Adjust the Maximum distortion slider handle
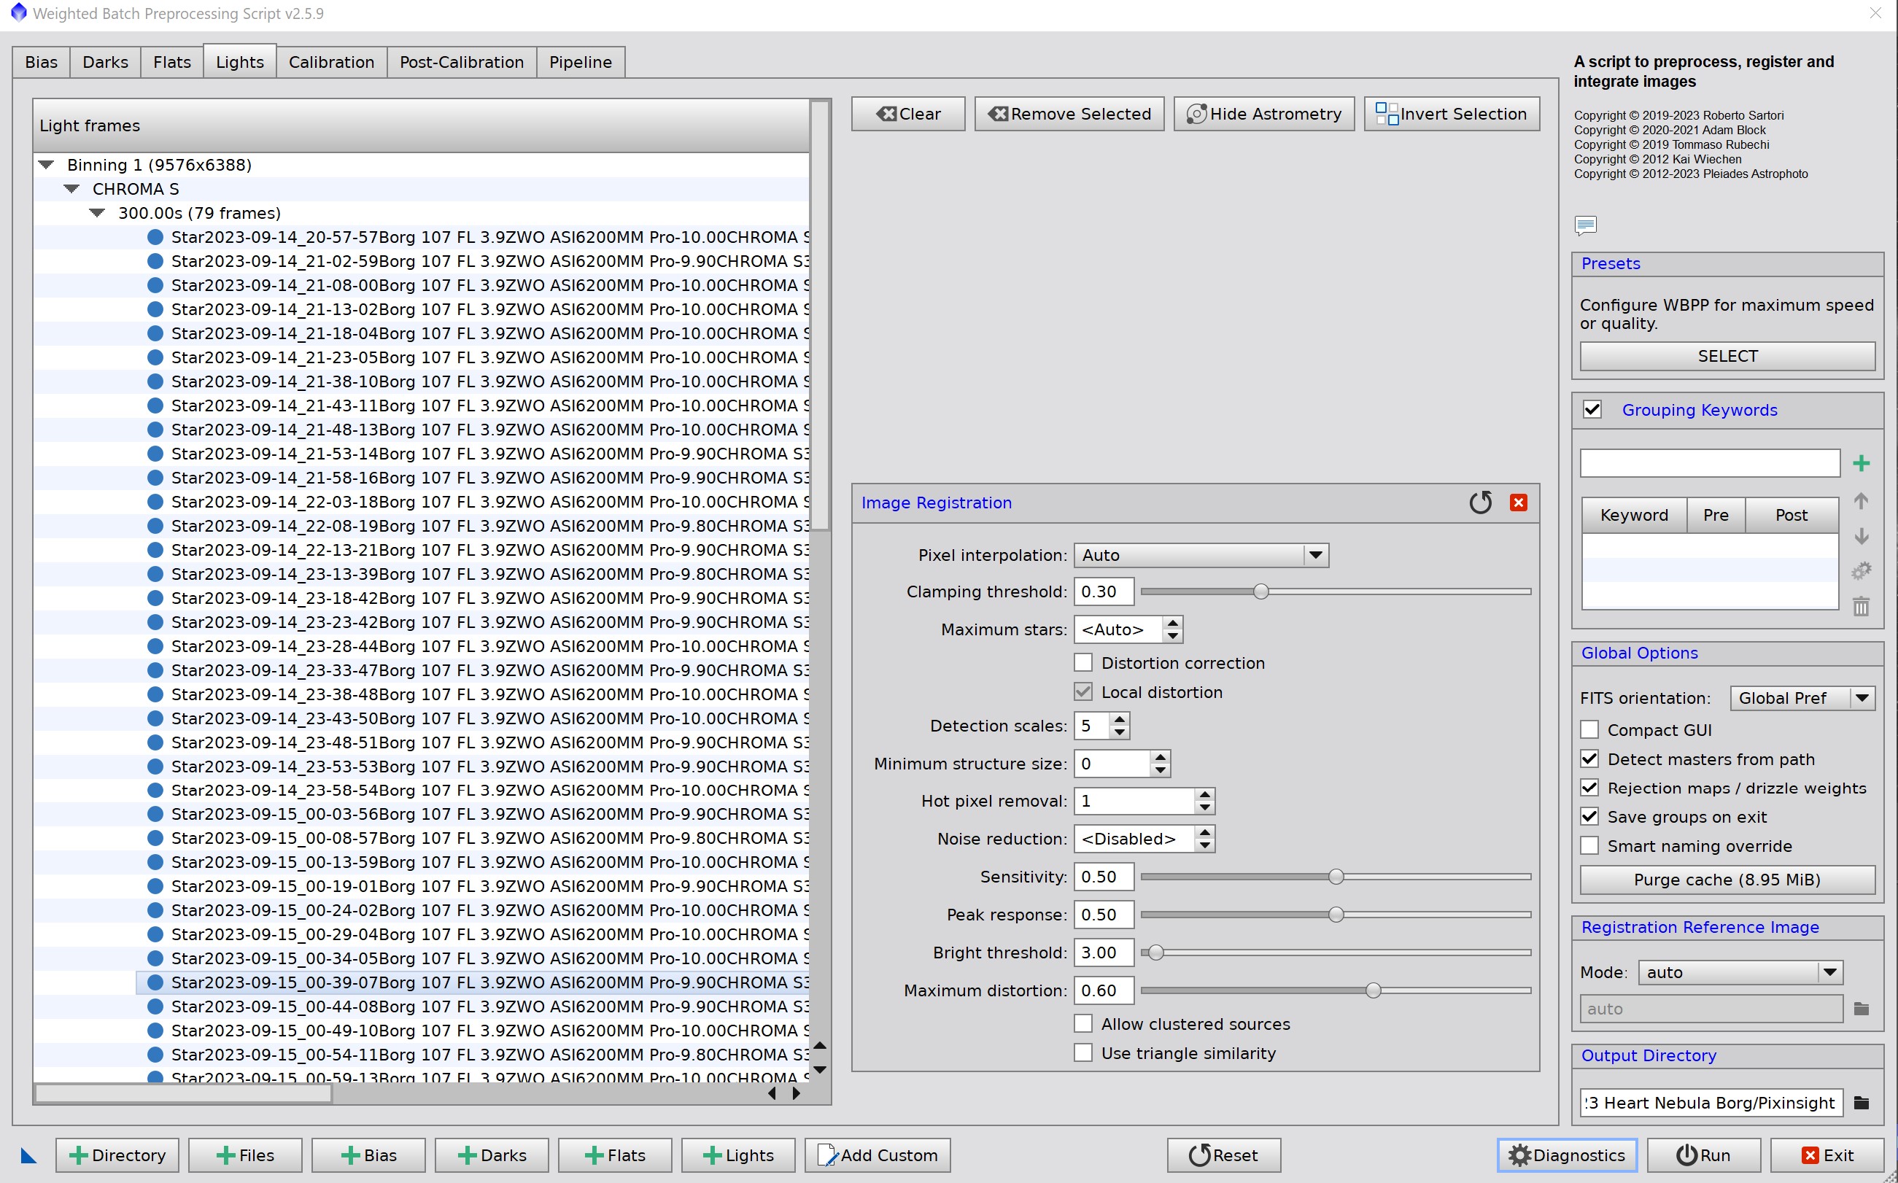 pos(1373,990)
